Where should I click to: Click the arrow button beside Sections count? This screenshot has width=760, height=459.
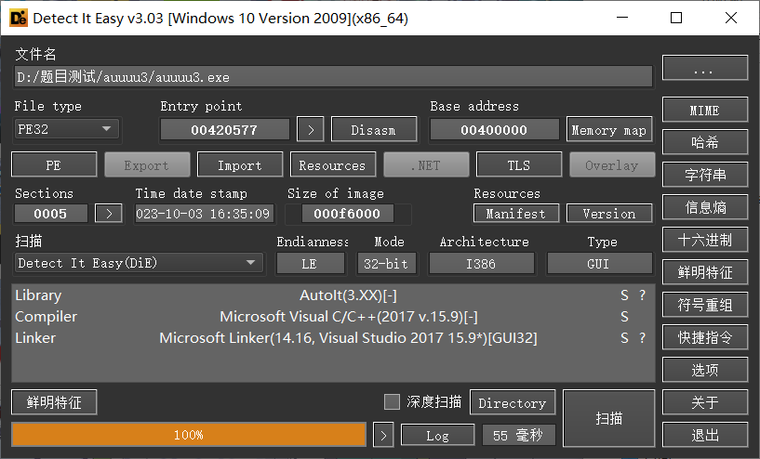click(109, 214)
